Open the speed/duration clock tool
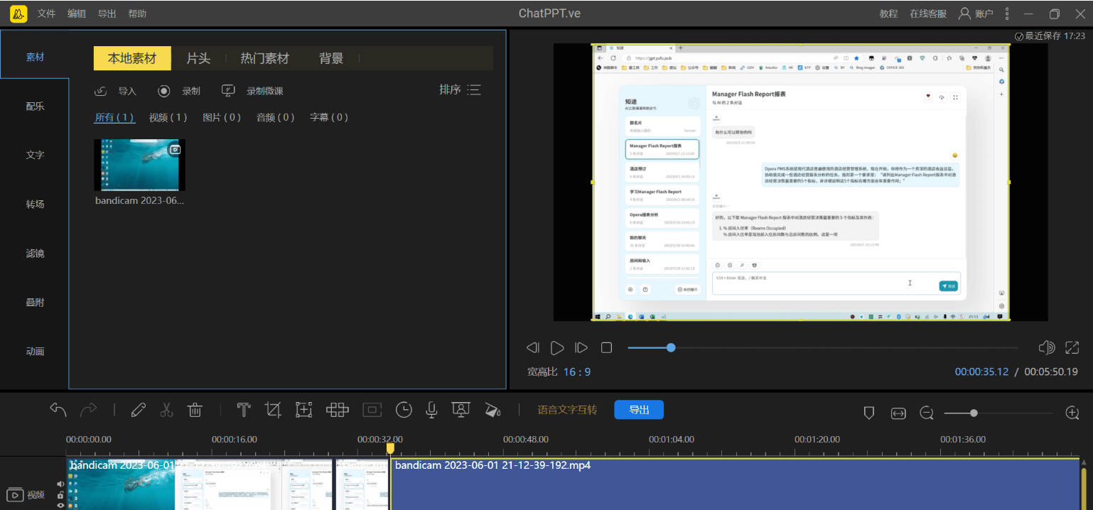This screenshot has width=1093, height=510. point(404,410)
